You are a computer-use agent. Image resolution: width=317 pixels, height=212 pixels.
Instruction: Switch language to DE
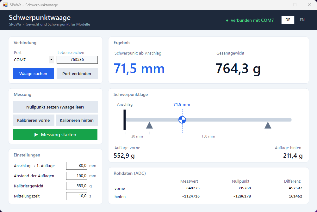tap(288, 20)
